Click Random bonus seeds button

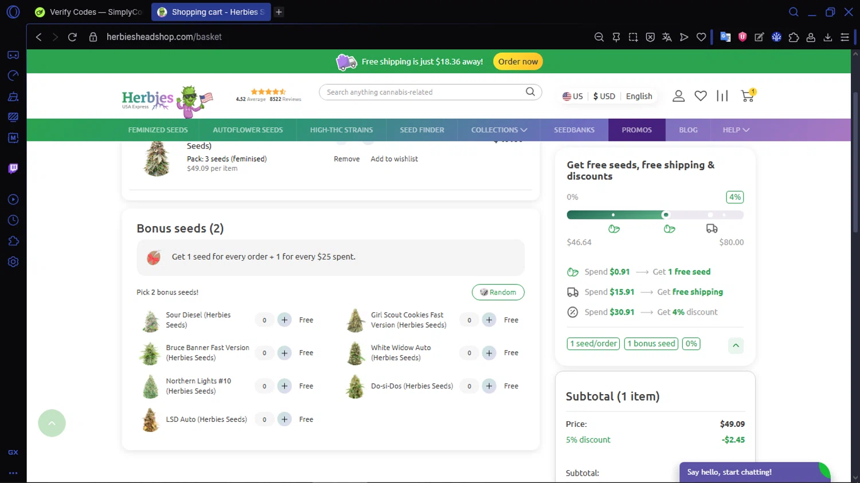click(498, 292)
